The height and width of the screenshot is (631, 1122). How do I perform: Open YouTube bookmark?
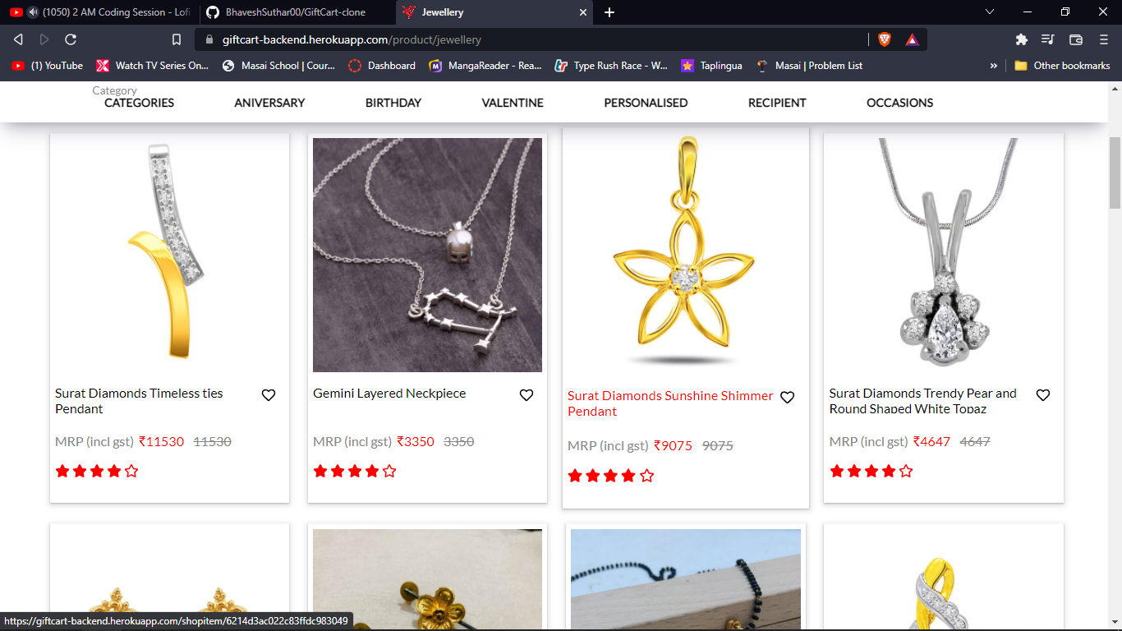(x=48, y=66)
